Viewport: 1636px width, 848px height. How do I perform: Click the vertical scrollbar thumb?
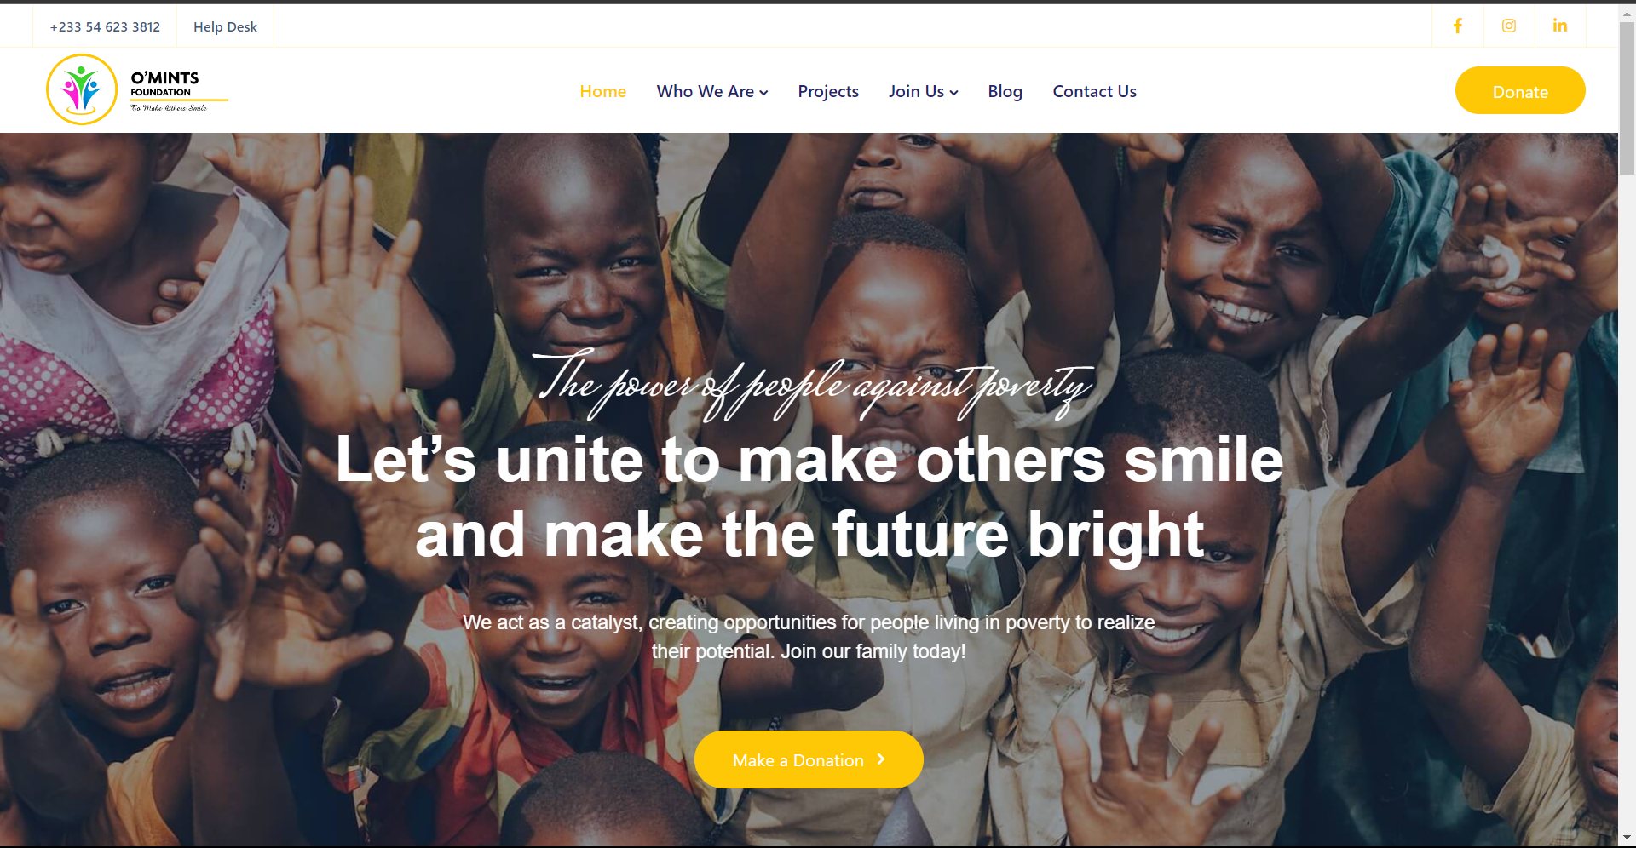pos(1627,98)
